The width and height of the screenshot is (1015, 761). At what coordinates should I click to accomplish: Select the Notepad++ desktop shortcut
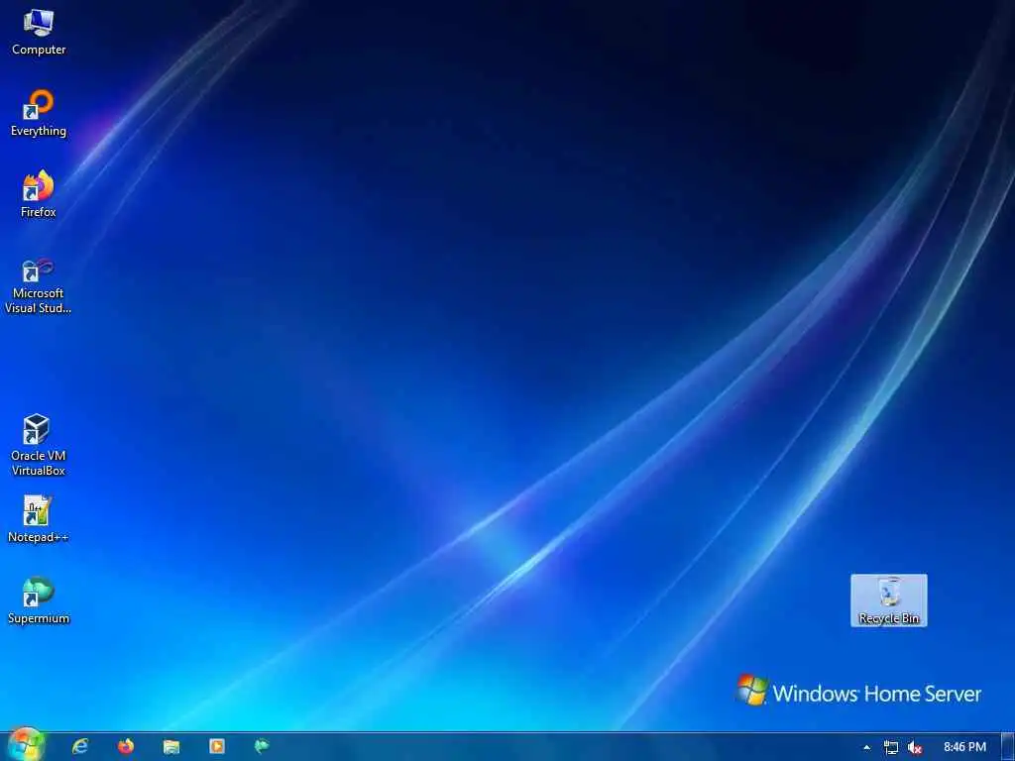click(x=39, y=519)
